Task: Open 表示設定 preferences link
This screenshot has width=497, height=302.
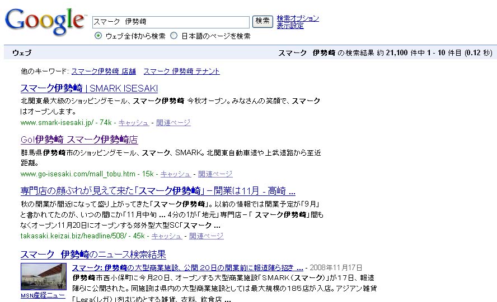Action: coord(290,26)
